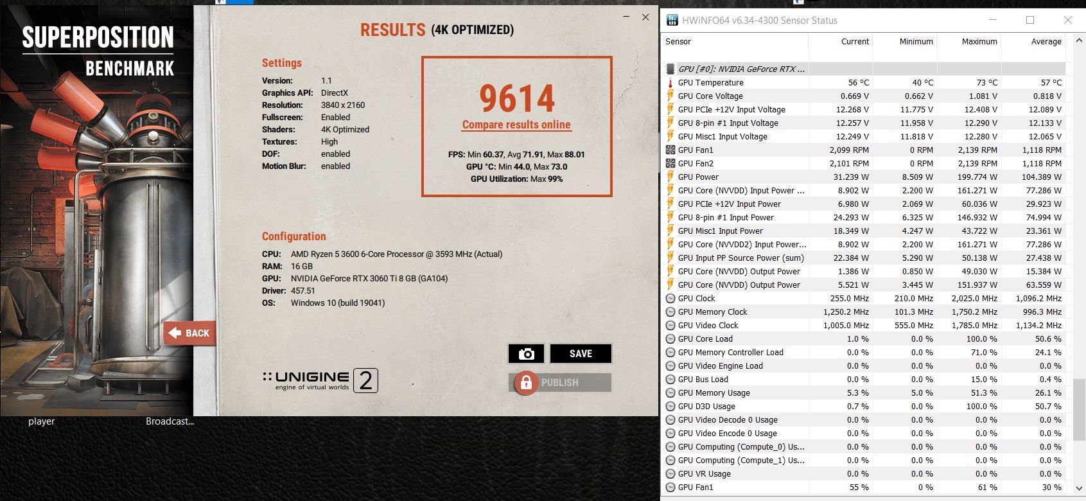Screen dimensions: 1086x501
Task: Click the GPU Fan1 RPM fan icon
Action: point(670,150)
